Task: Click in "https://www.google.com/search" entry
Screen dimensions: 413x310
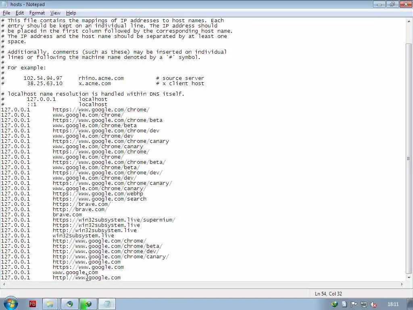Action: (100, 199)
